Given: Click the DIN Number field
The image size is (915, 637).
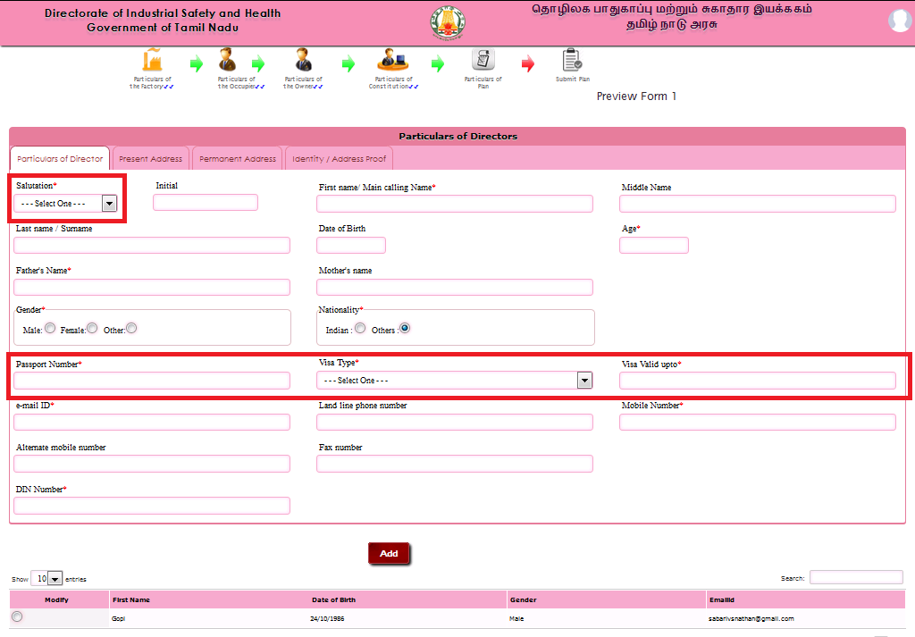Looking at the screenshot, I should pyautogui.click(x=152, y=506).
